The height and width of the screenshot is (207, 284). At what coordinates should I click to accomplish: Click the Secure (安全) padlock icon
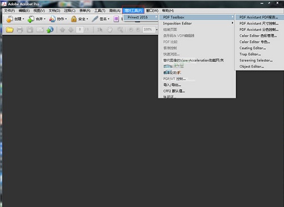point(74,19)
